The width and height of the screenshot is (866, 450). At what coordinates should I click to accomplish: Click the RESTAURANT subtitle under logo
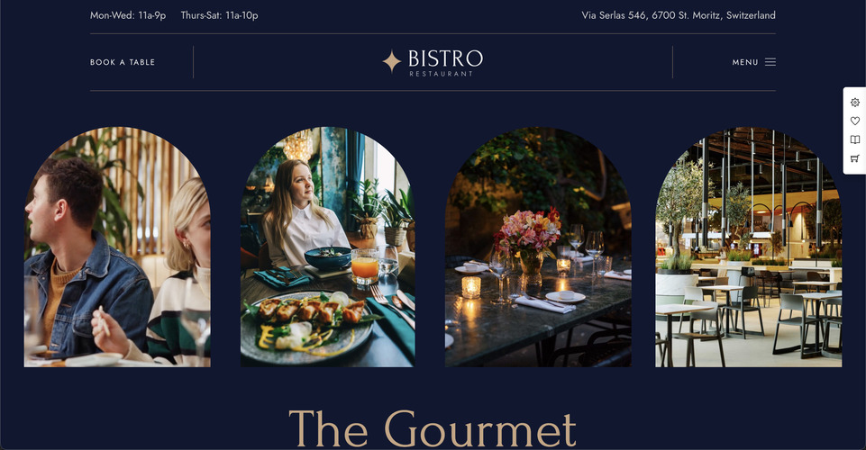(441, 73)
